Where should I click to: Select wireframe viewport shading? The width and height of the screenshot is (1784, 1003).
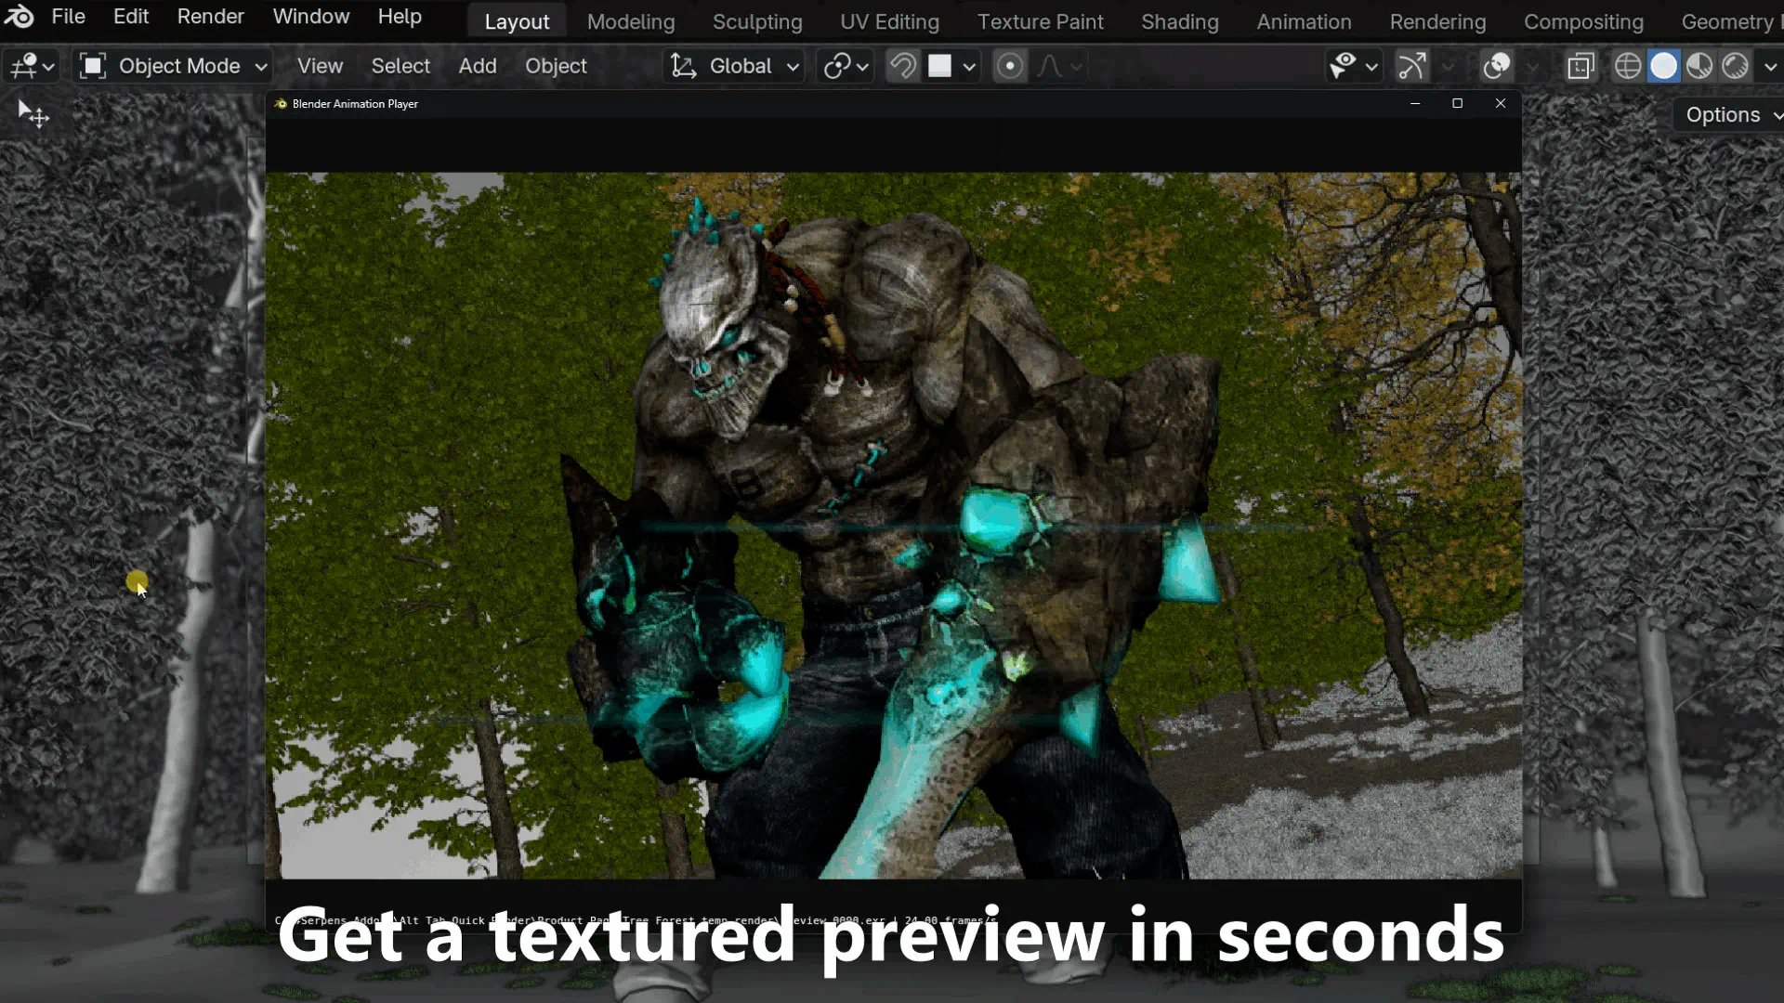tap(1628, 65)
